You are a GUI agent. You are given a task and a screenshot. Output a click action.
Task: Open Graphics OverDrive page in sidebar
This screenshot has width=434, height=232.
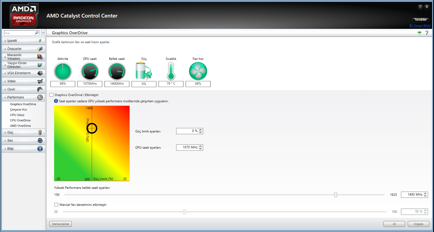[23, 104]
